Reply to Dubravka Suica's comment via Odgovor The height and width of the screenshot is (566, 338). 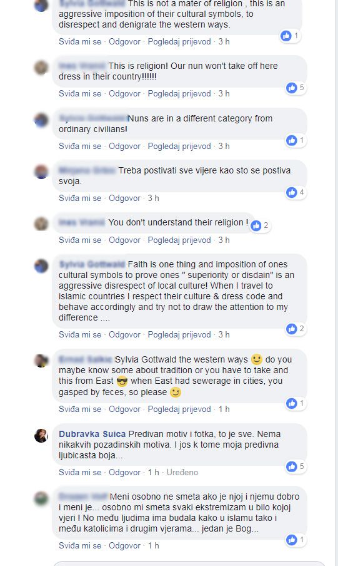[x=125, y=472]
